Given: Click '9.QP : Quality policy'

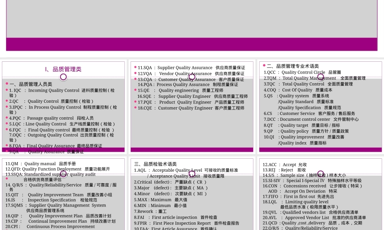Looking at the screenshot, I should click(x=286, y=131).
